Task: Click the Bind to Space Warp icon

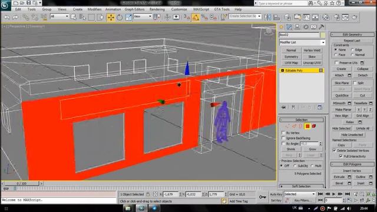Action: 44,17
